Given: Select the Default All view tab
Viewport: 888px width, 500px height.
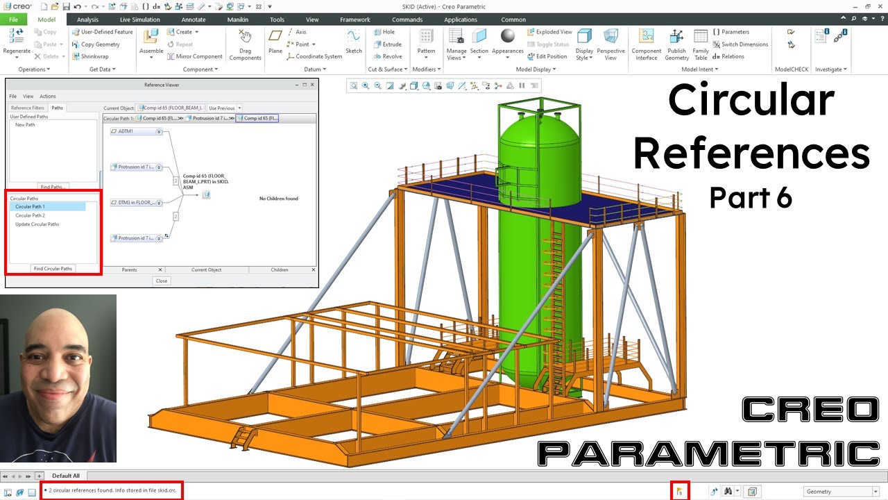Looking at the screenshot, I should pyautogui.click(x=65, y=476).
